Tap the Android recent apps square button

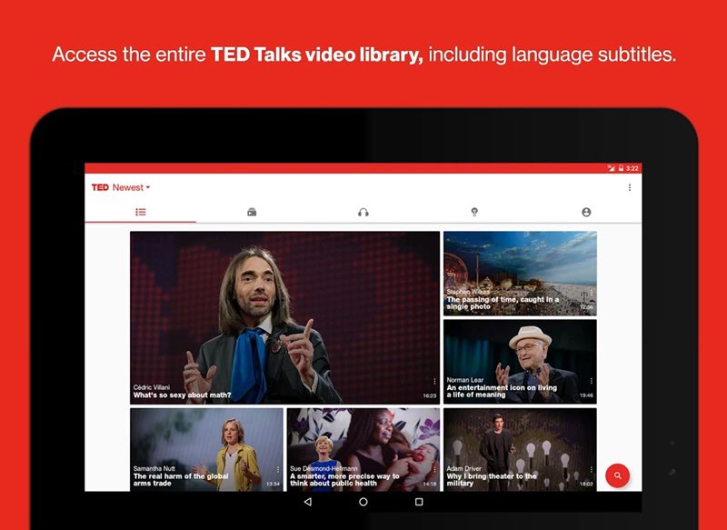[419, 502]
